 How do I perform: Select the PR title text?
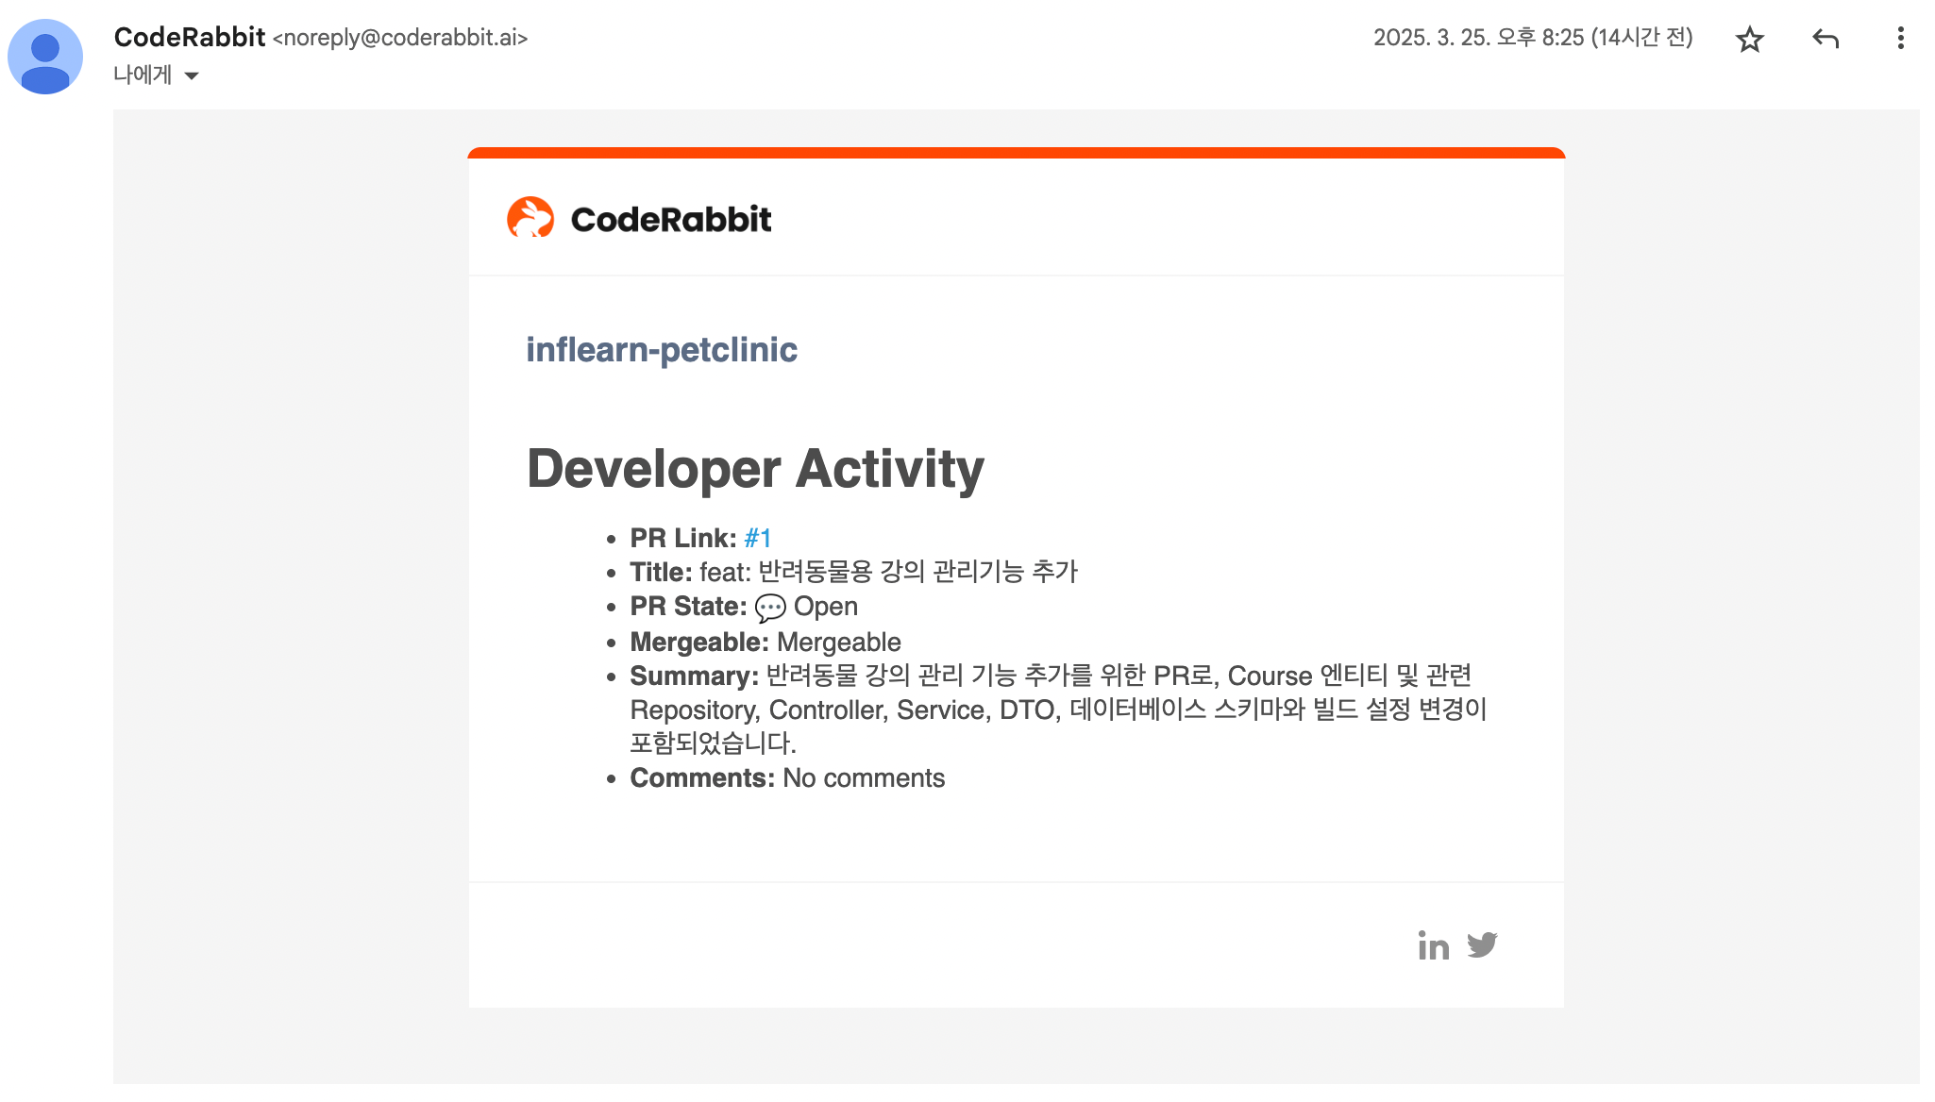888,571
